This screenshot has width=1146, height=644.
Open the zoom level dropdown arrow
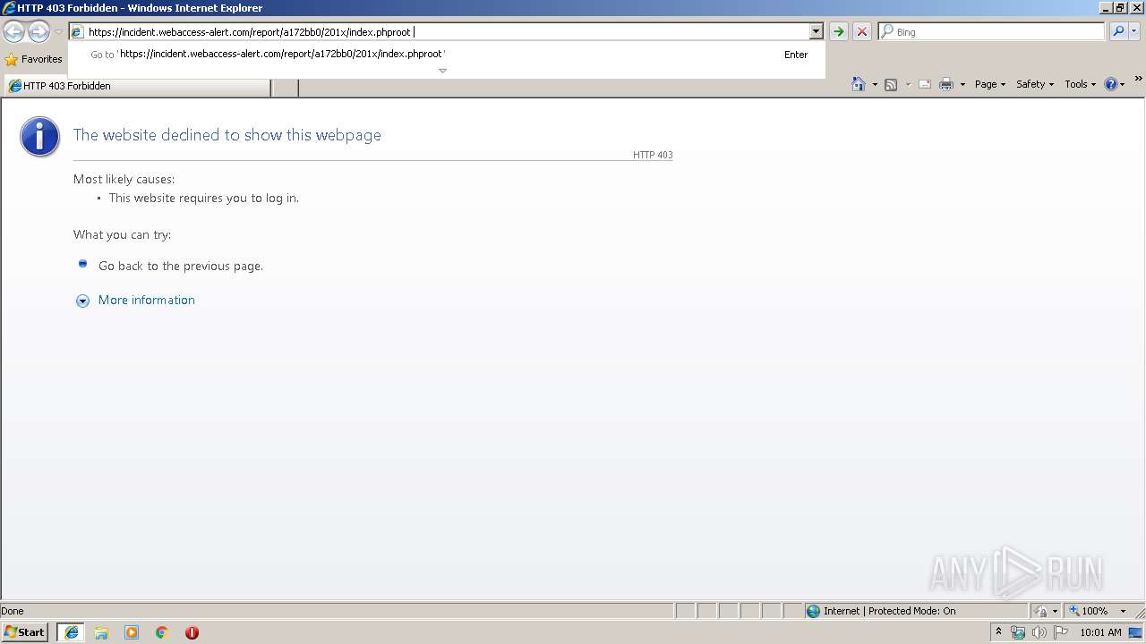coord(1123,611)
